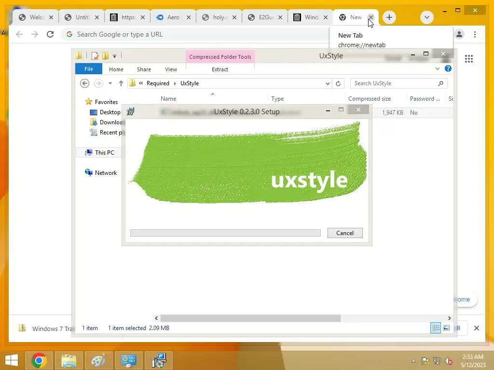Open the Home ribbon tab
Image resolution: width=494 pixels, height=370 pixels.
[116, 69]
